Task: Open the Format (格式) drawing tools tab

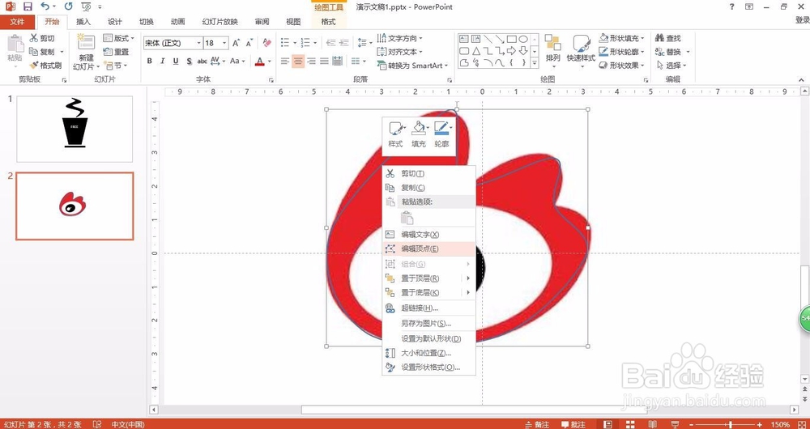Action: (328, 22)
